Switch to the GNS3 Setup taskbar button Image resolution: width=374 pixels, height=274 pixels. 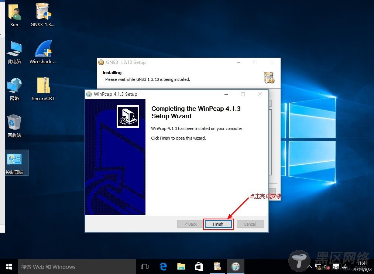[217, 267]
